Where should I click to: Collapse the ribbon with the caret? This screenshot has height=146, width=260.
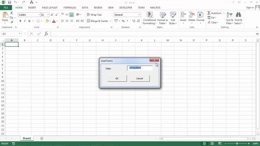point(257,27)
